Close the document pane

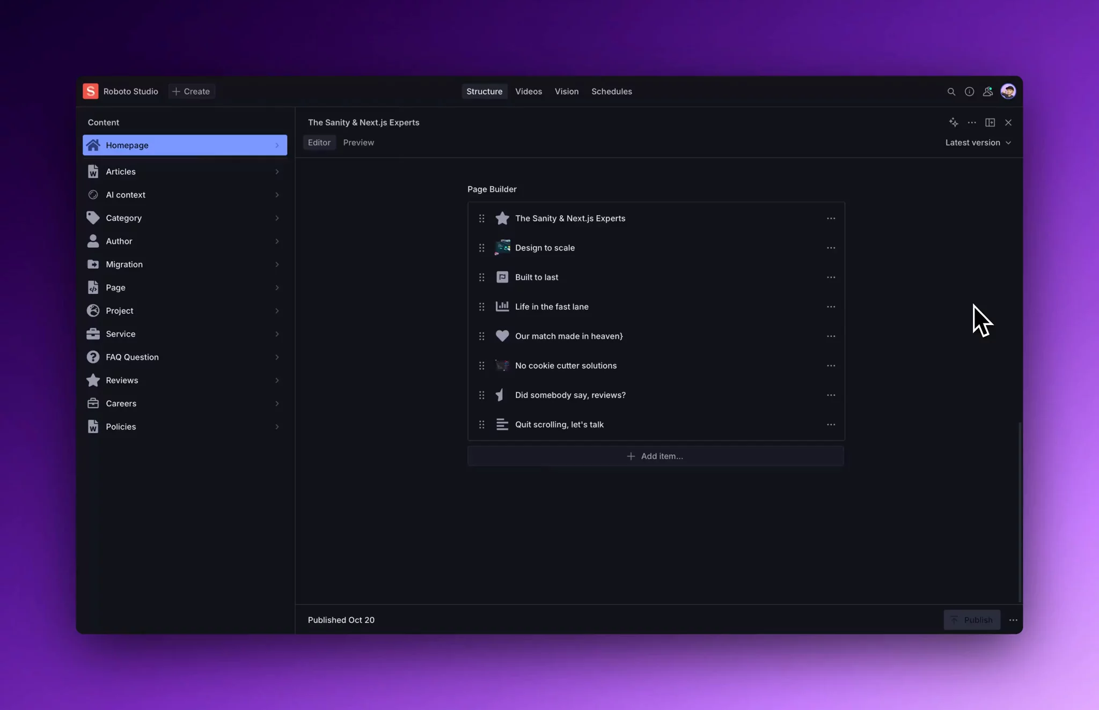point(1008,123)
